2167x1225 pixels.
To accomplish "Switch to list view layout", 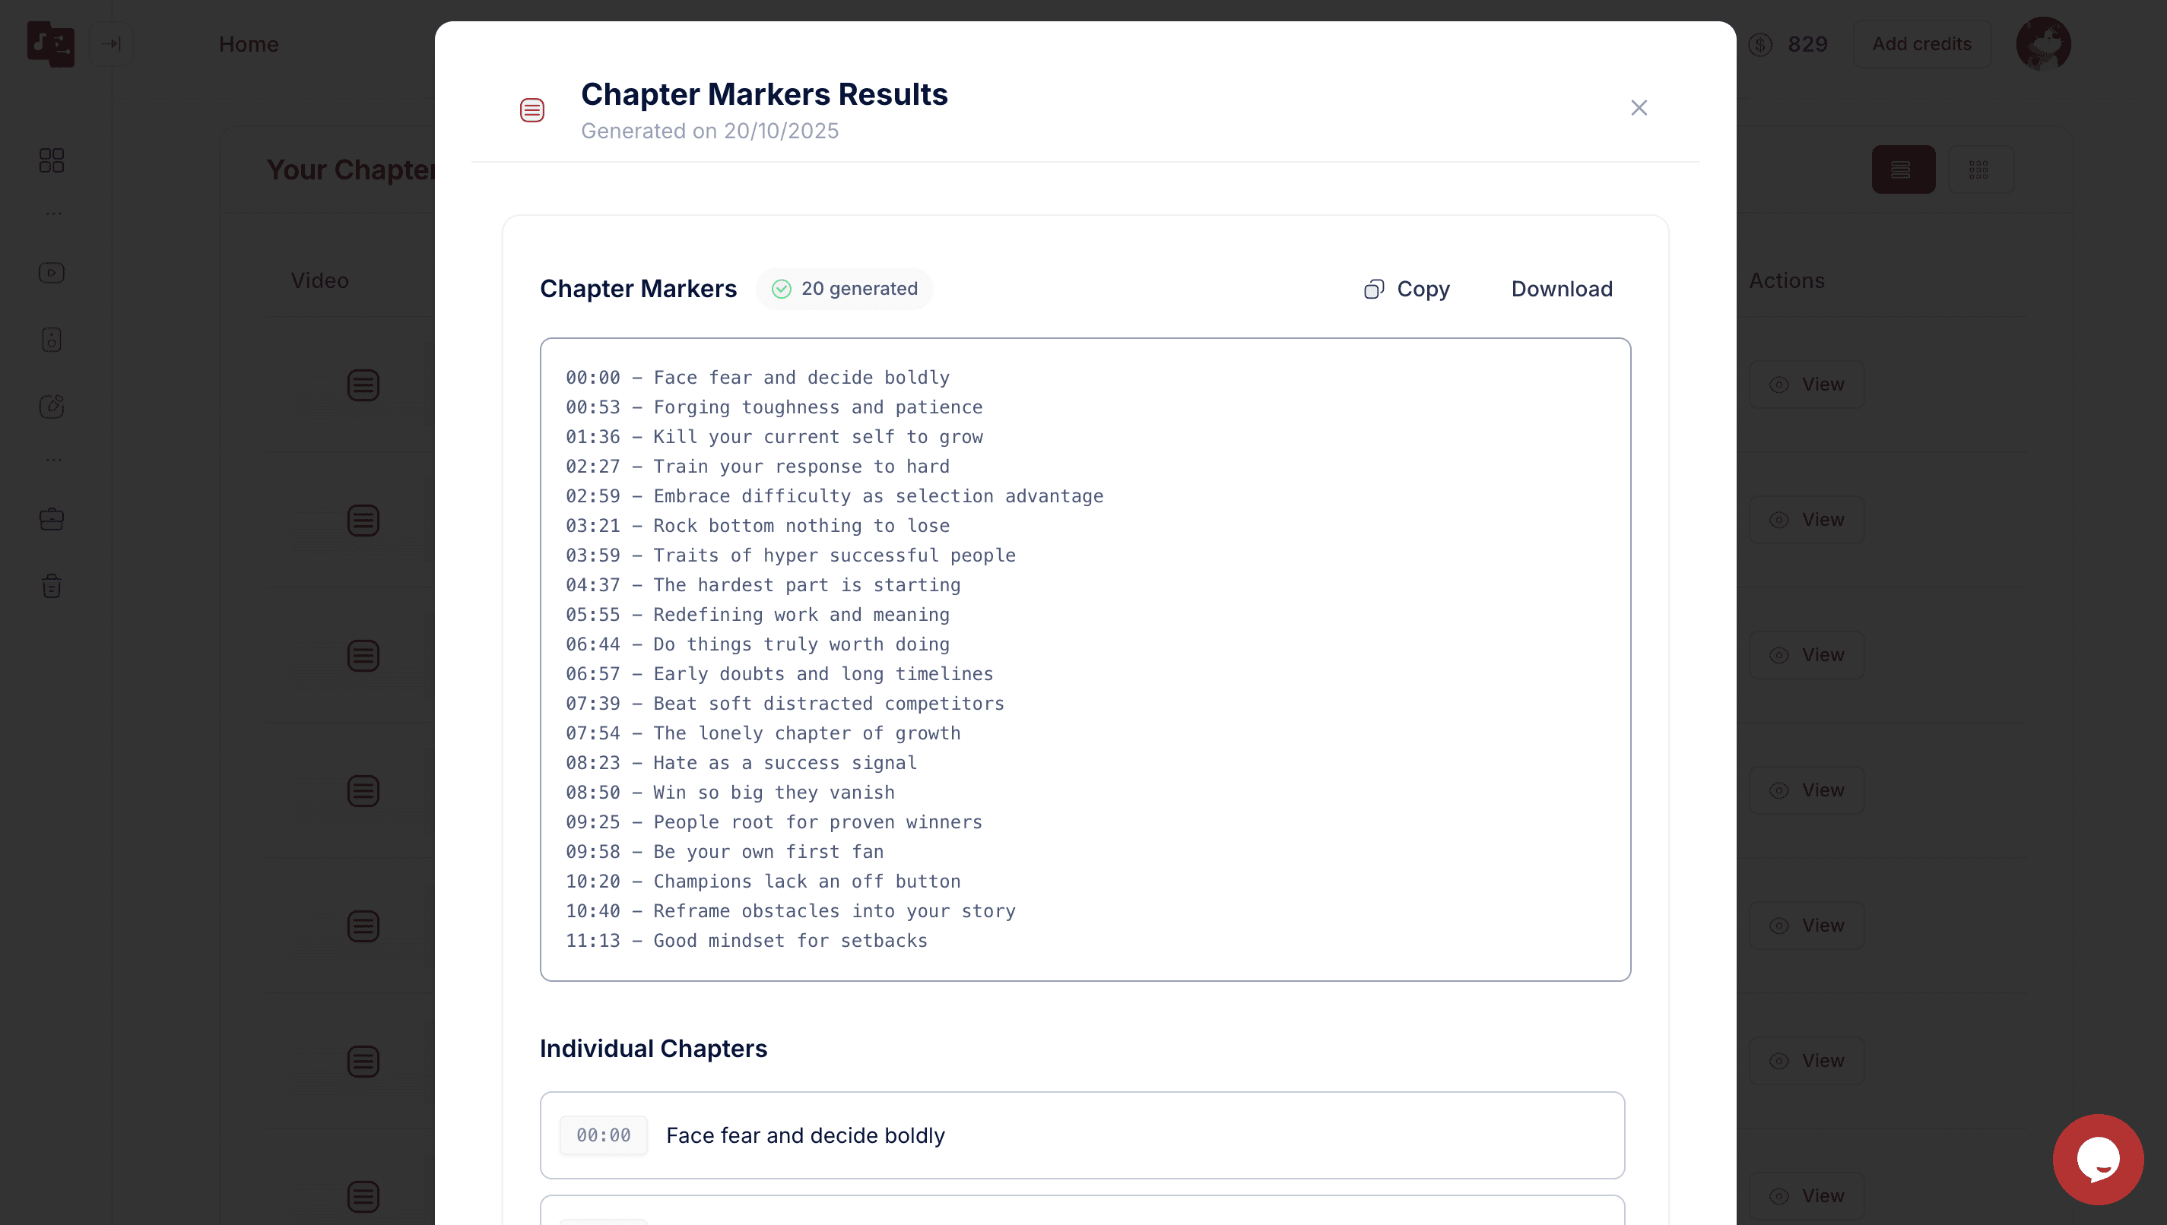I will [x=1902, y=170].
